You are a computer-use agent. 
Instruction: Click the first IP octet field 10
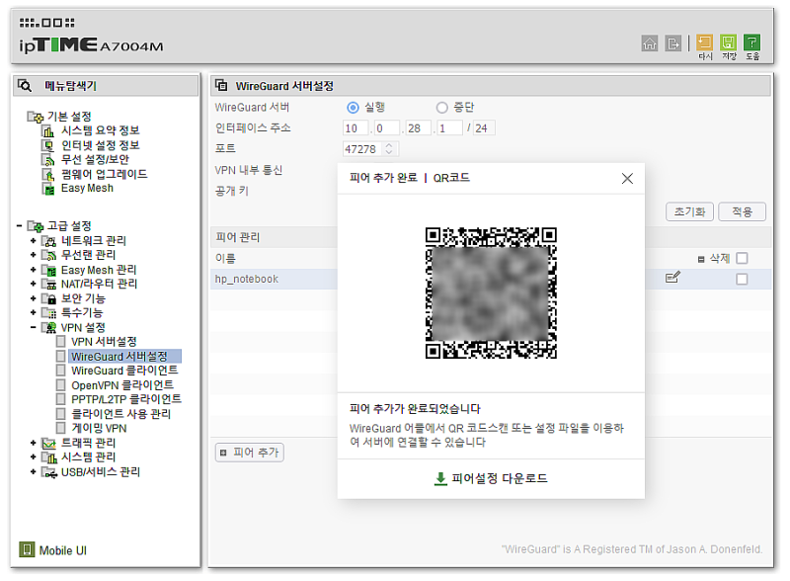click(x=355, y=128)
